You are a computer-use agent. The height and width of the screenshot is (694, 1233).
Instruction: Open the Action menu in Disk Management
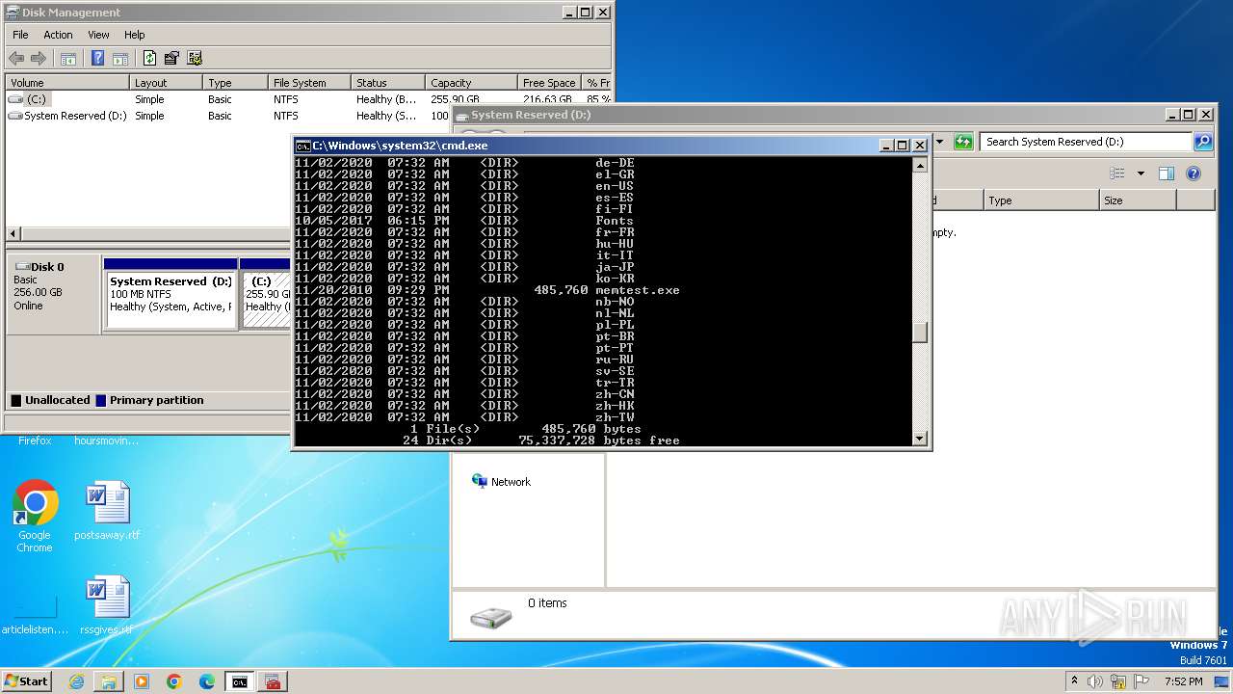point(58,35)
